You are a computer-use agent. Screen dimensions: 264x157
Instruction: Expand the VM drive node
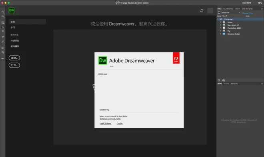(220, 31)
